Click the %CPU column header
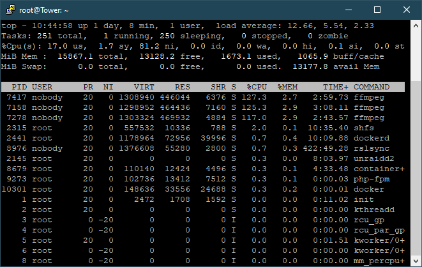 click(257, 87)
